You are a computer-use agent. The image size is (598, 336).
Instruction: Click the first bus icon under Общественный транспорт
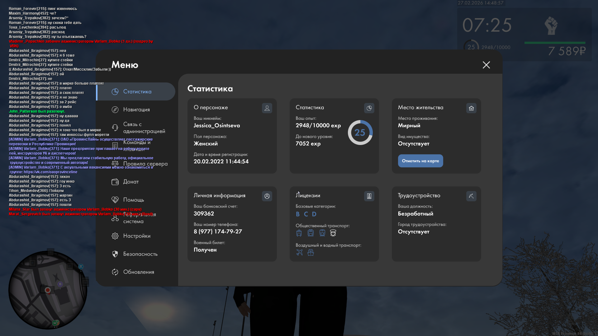click(299, 233)
